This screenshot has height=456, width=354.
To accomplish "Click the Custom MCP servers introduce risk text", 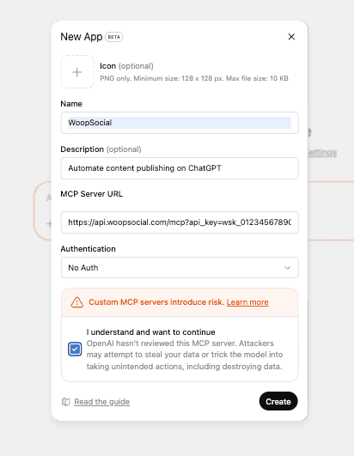I will (156, 302).
